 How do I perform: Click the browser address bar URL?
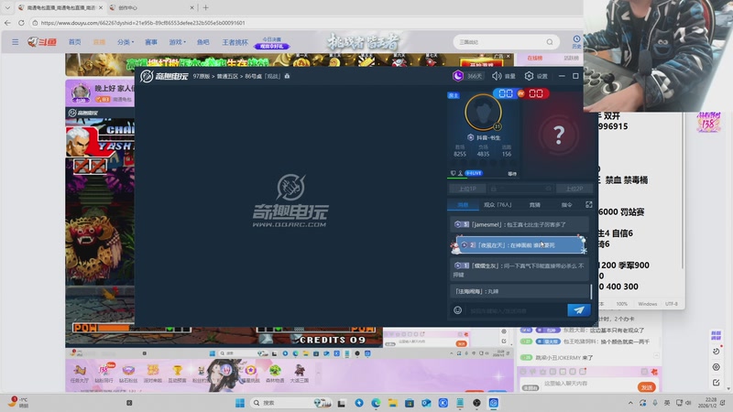[x=143, y=22]
